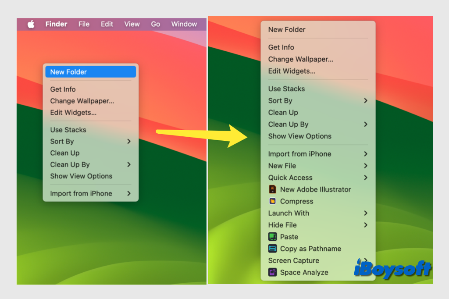Click the green Paste icon
This screenshot has height=299, width=449.
273,237
